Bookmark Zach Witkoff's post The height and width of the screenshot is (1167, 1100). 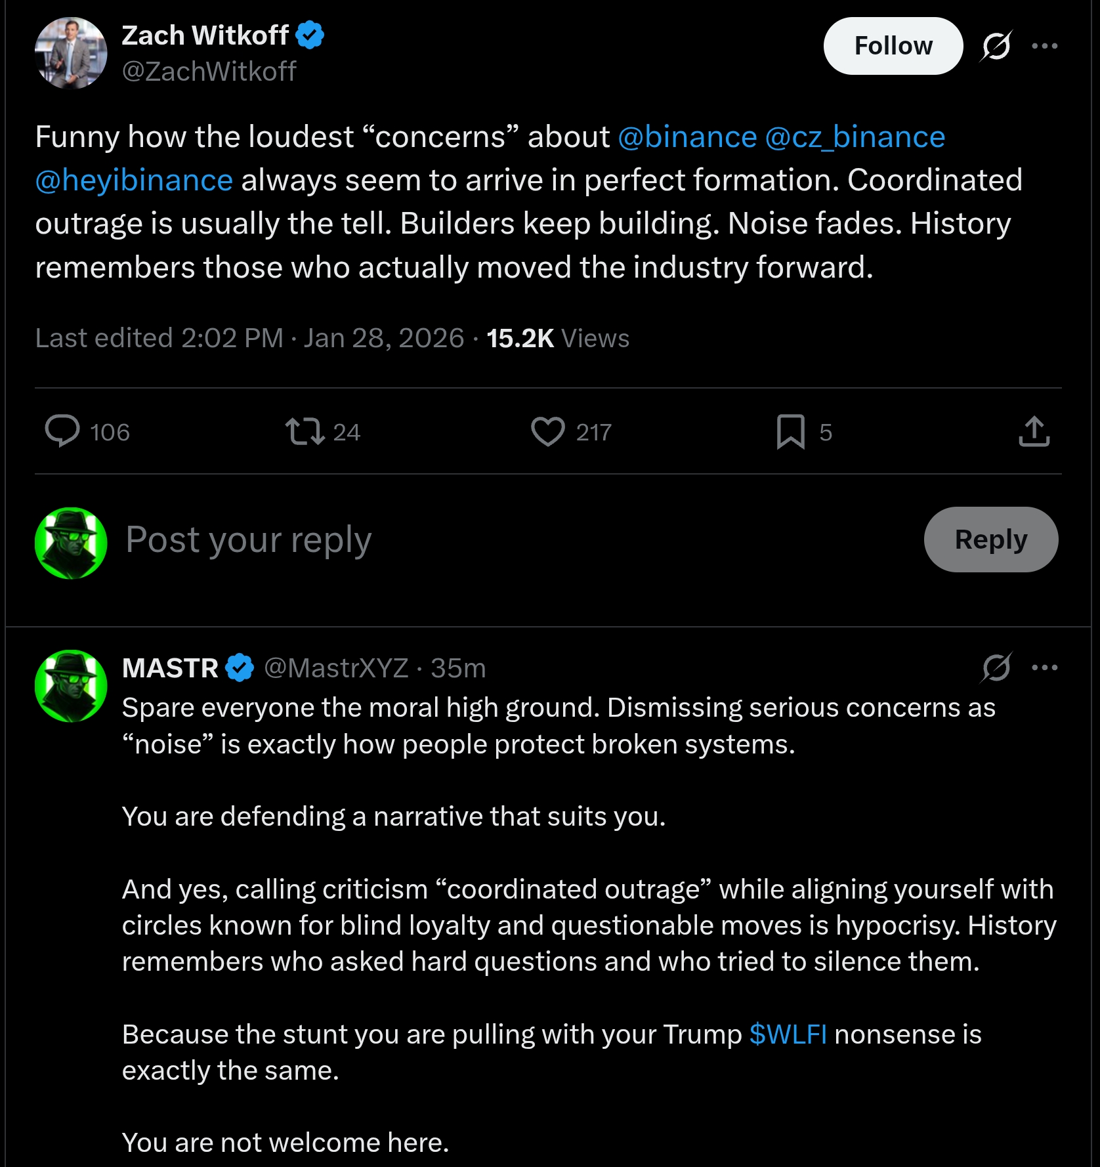coord(791,431)
